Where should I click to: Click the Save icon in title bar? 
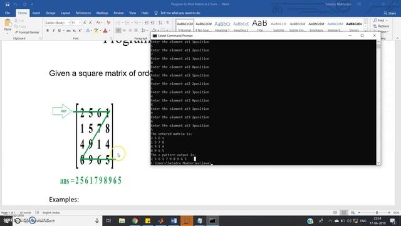click(8, 4)
